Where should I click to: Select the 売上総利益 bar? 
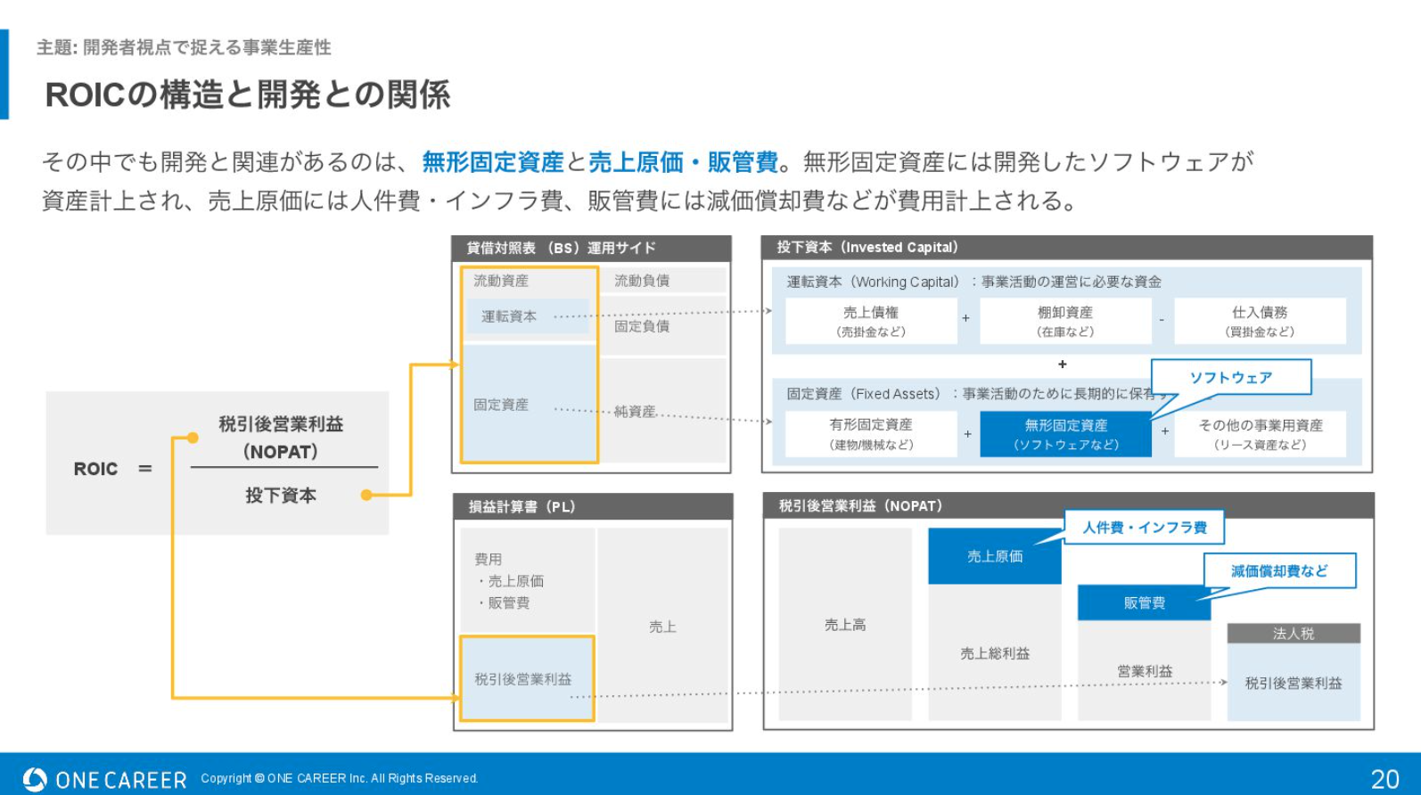[x=995, y=653]
